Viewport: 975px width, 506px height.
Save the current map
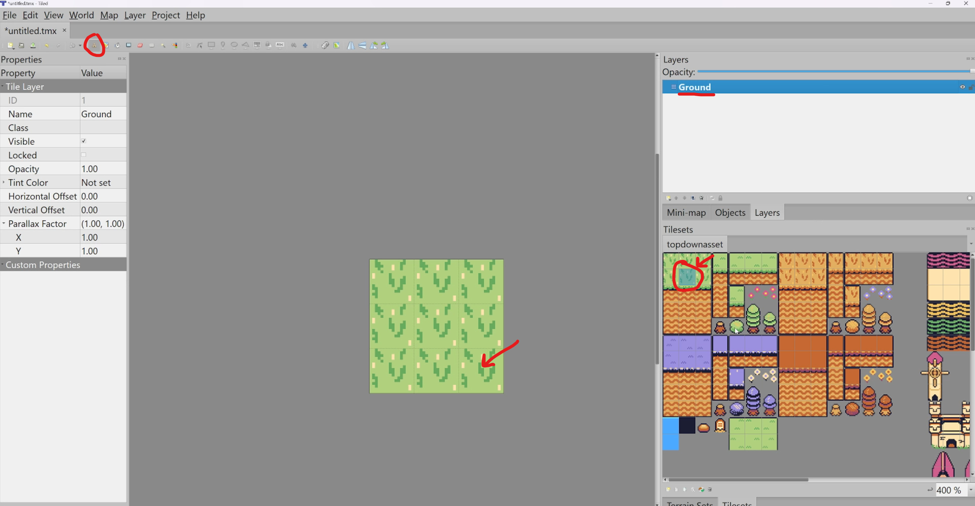point(33,45)
